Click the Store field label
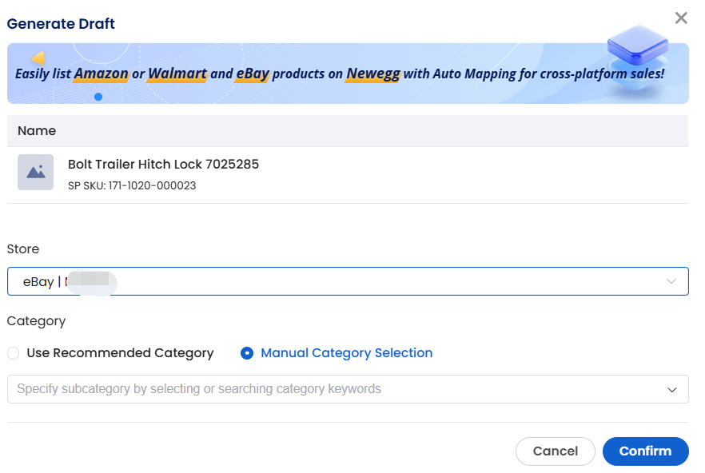The width and height of the screenshot is (705, 473). tap(23, 248)
